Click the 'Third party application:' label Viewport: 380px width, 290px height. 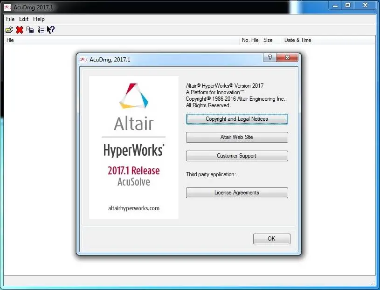coord(211,174)
